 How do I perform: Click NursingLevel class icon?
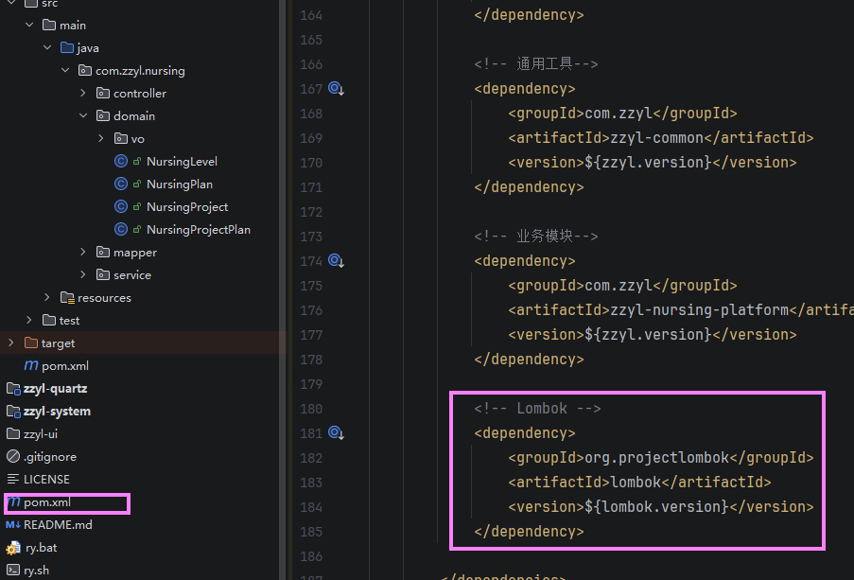pyautogui.click(x=121, y=162)
